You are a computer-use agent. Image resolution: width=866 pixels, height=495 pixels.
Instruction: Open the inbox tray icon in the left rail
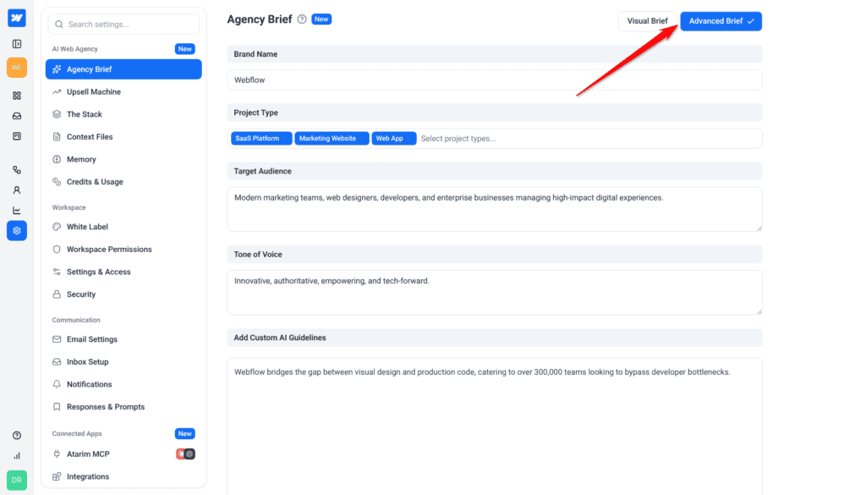point(17,116)
